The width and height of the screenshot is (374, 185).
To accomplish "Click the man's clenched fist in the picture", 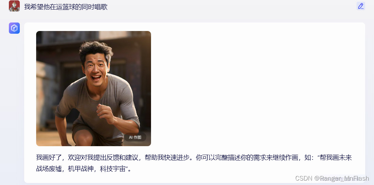I will click(x=105, y=113).
